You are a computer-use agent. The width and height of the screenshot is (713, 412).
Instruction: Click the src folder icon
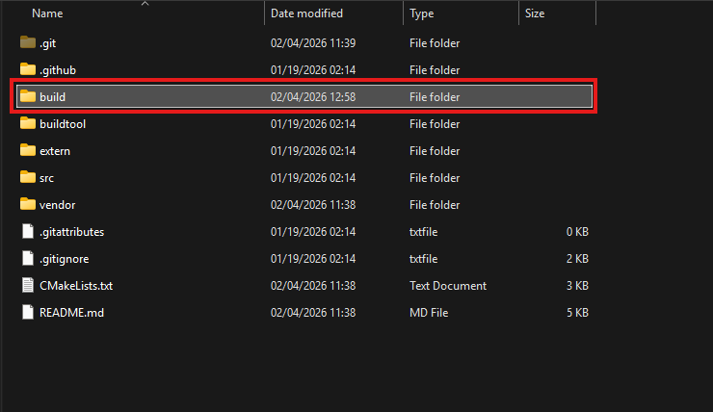pos(27,178)
